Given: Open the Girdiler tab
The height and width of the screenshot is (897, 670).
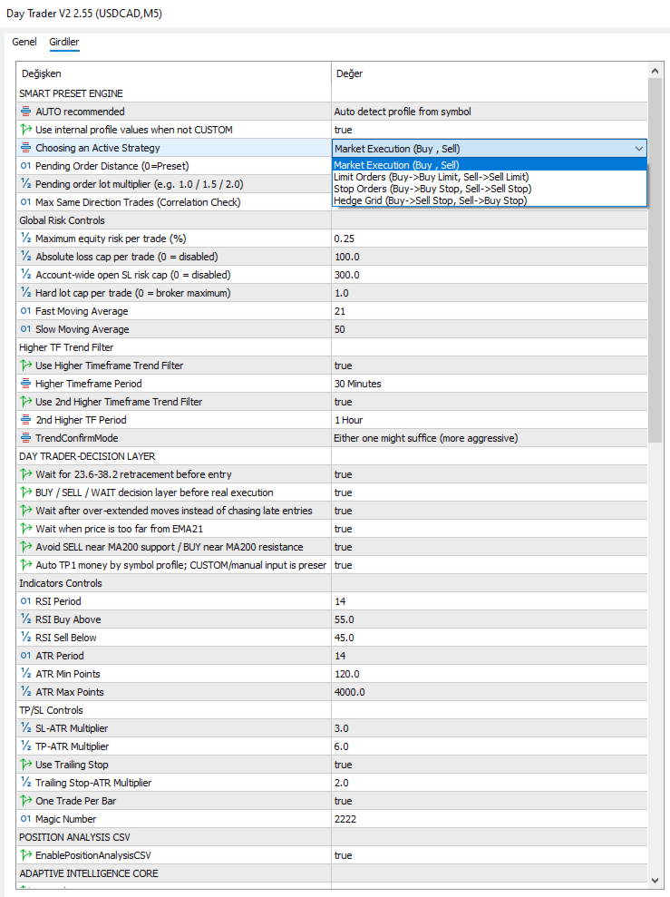Looking at the screenshot, I should [x=64, y=42].
